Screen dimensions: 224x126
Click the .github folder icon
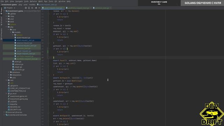[9, 14]
